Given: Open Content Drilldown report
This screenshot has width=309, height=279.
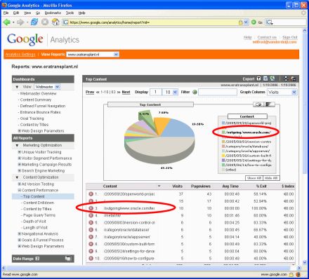Looking at the screenshot, I should (39, 203).
